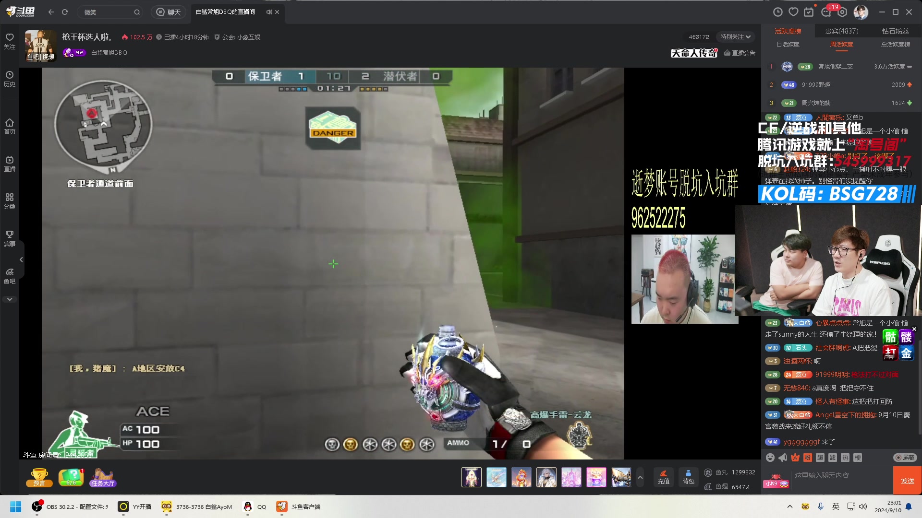Expand the 特别关注 dropdown
Viewport: 922px width, 518px height.
(x=735, y=37)
